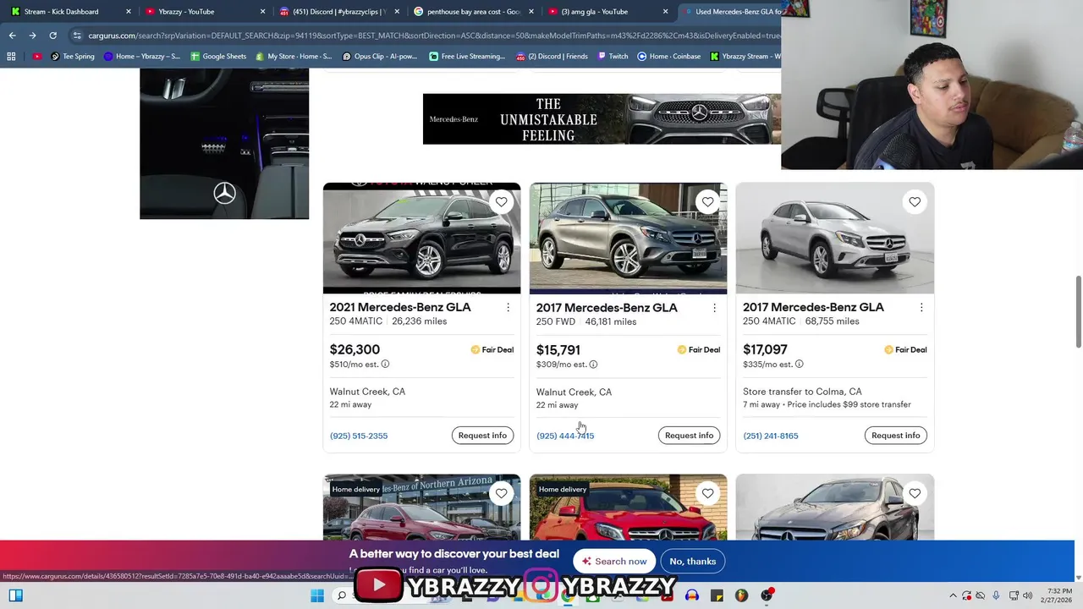Request info on 2021 GLA for $26,300

point(482,436)
